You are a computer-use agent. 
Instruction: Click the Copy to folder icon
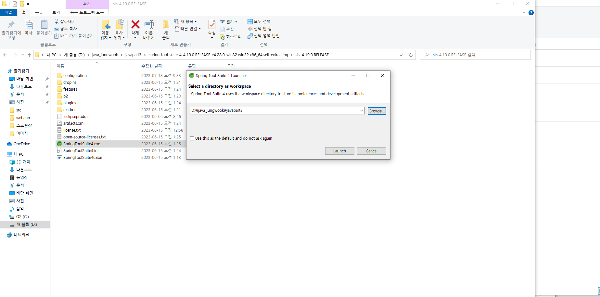click(x=119, y=25)
